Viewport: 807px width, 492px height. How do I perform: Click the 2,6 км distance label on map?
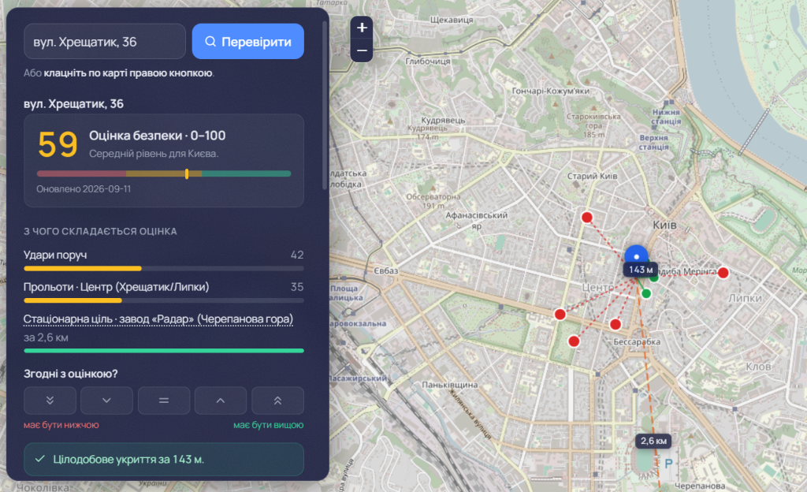point(653,441)
